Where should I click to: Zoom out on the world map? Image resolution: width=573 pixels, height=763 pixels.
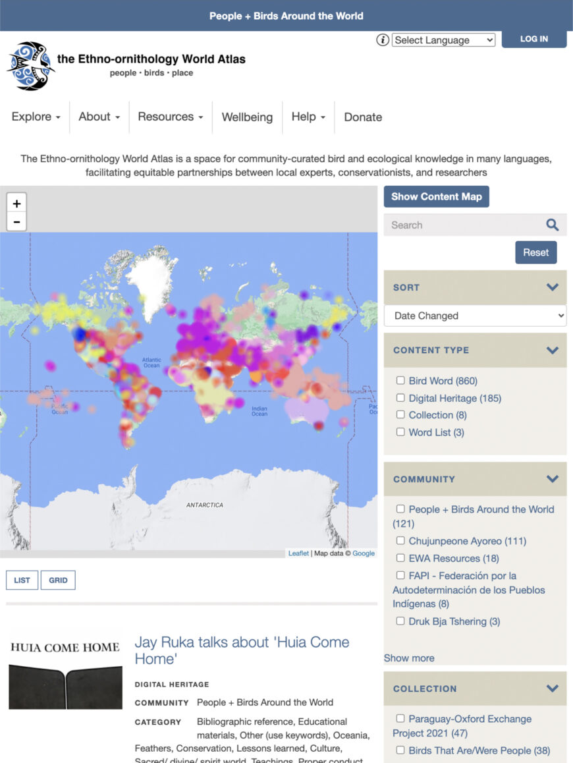[x=16, y=221]
